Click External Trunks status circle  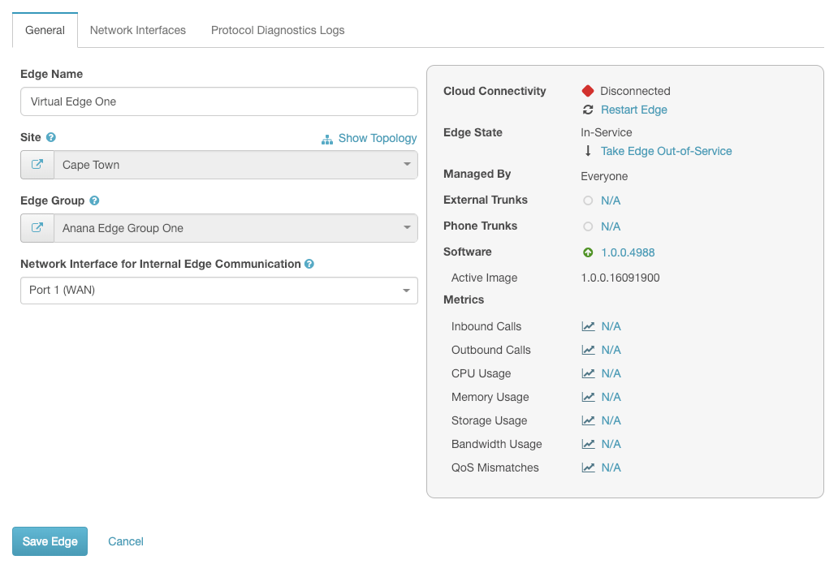point(588,200)
